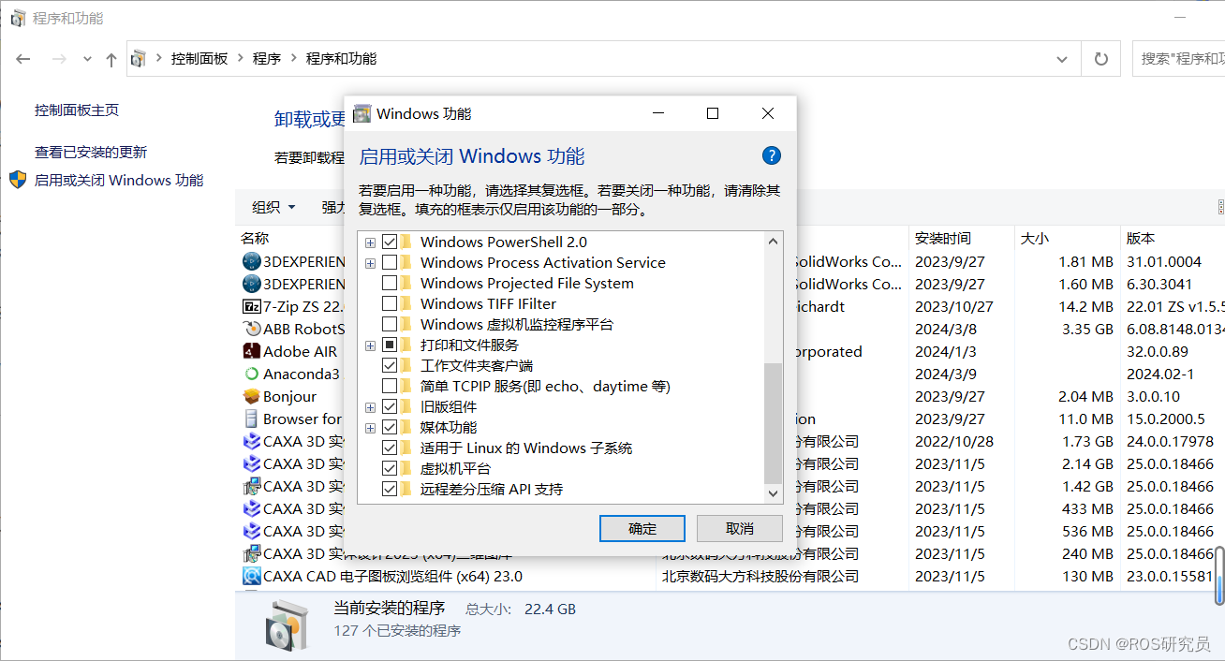The height and width of the screenshot is (661, 1225).
Task: Click the back navigation arrow
Action: pyautogui.click(x=23, y=59)
